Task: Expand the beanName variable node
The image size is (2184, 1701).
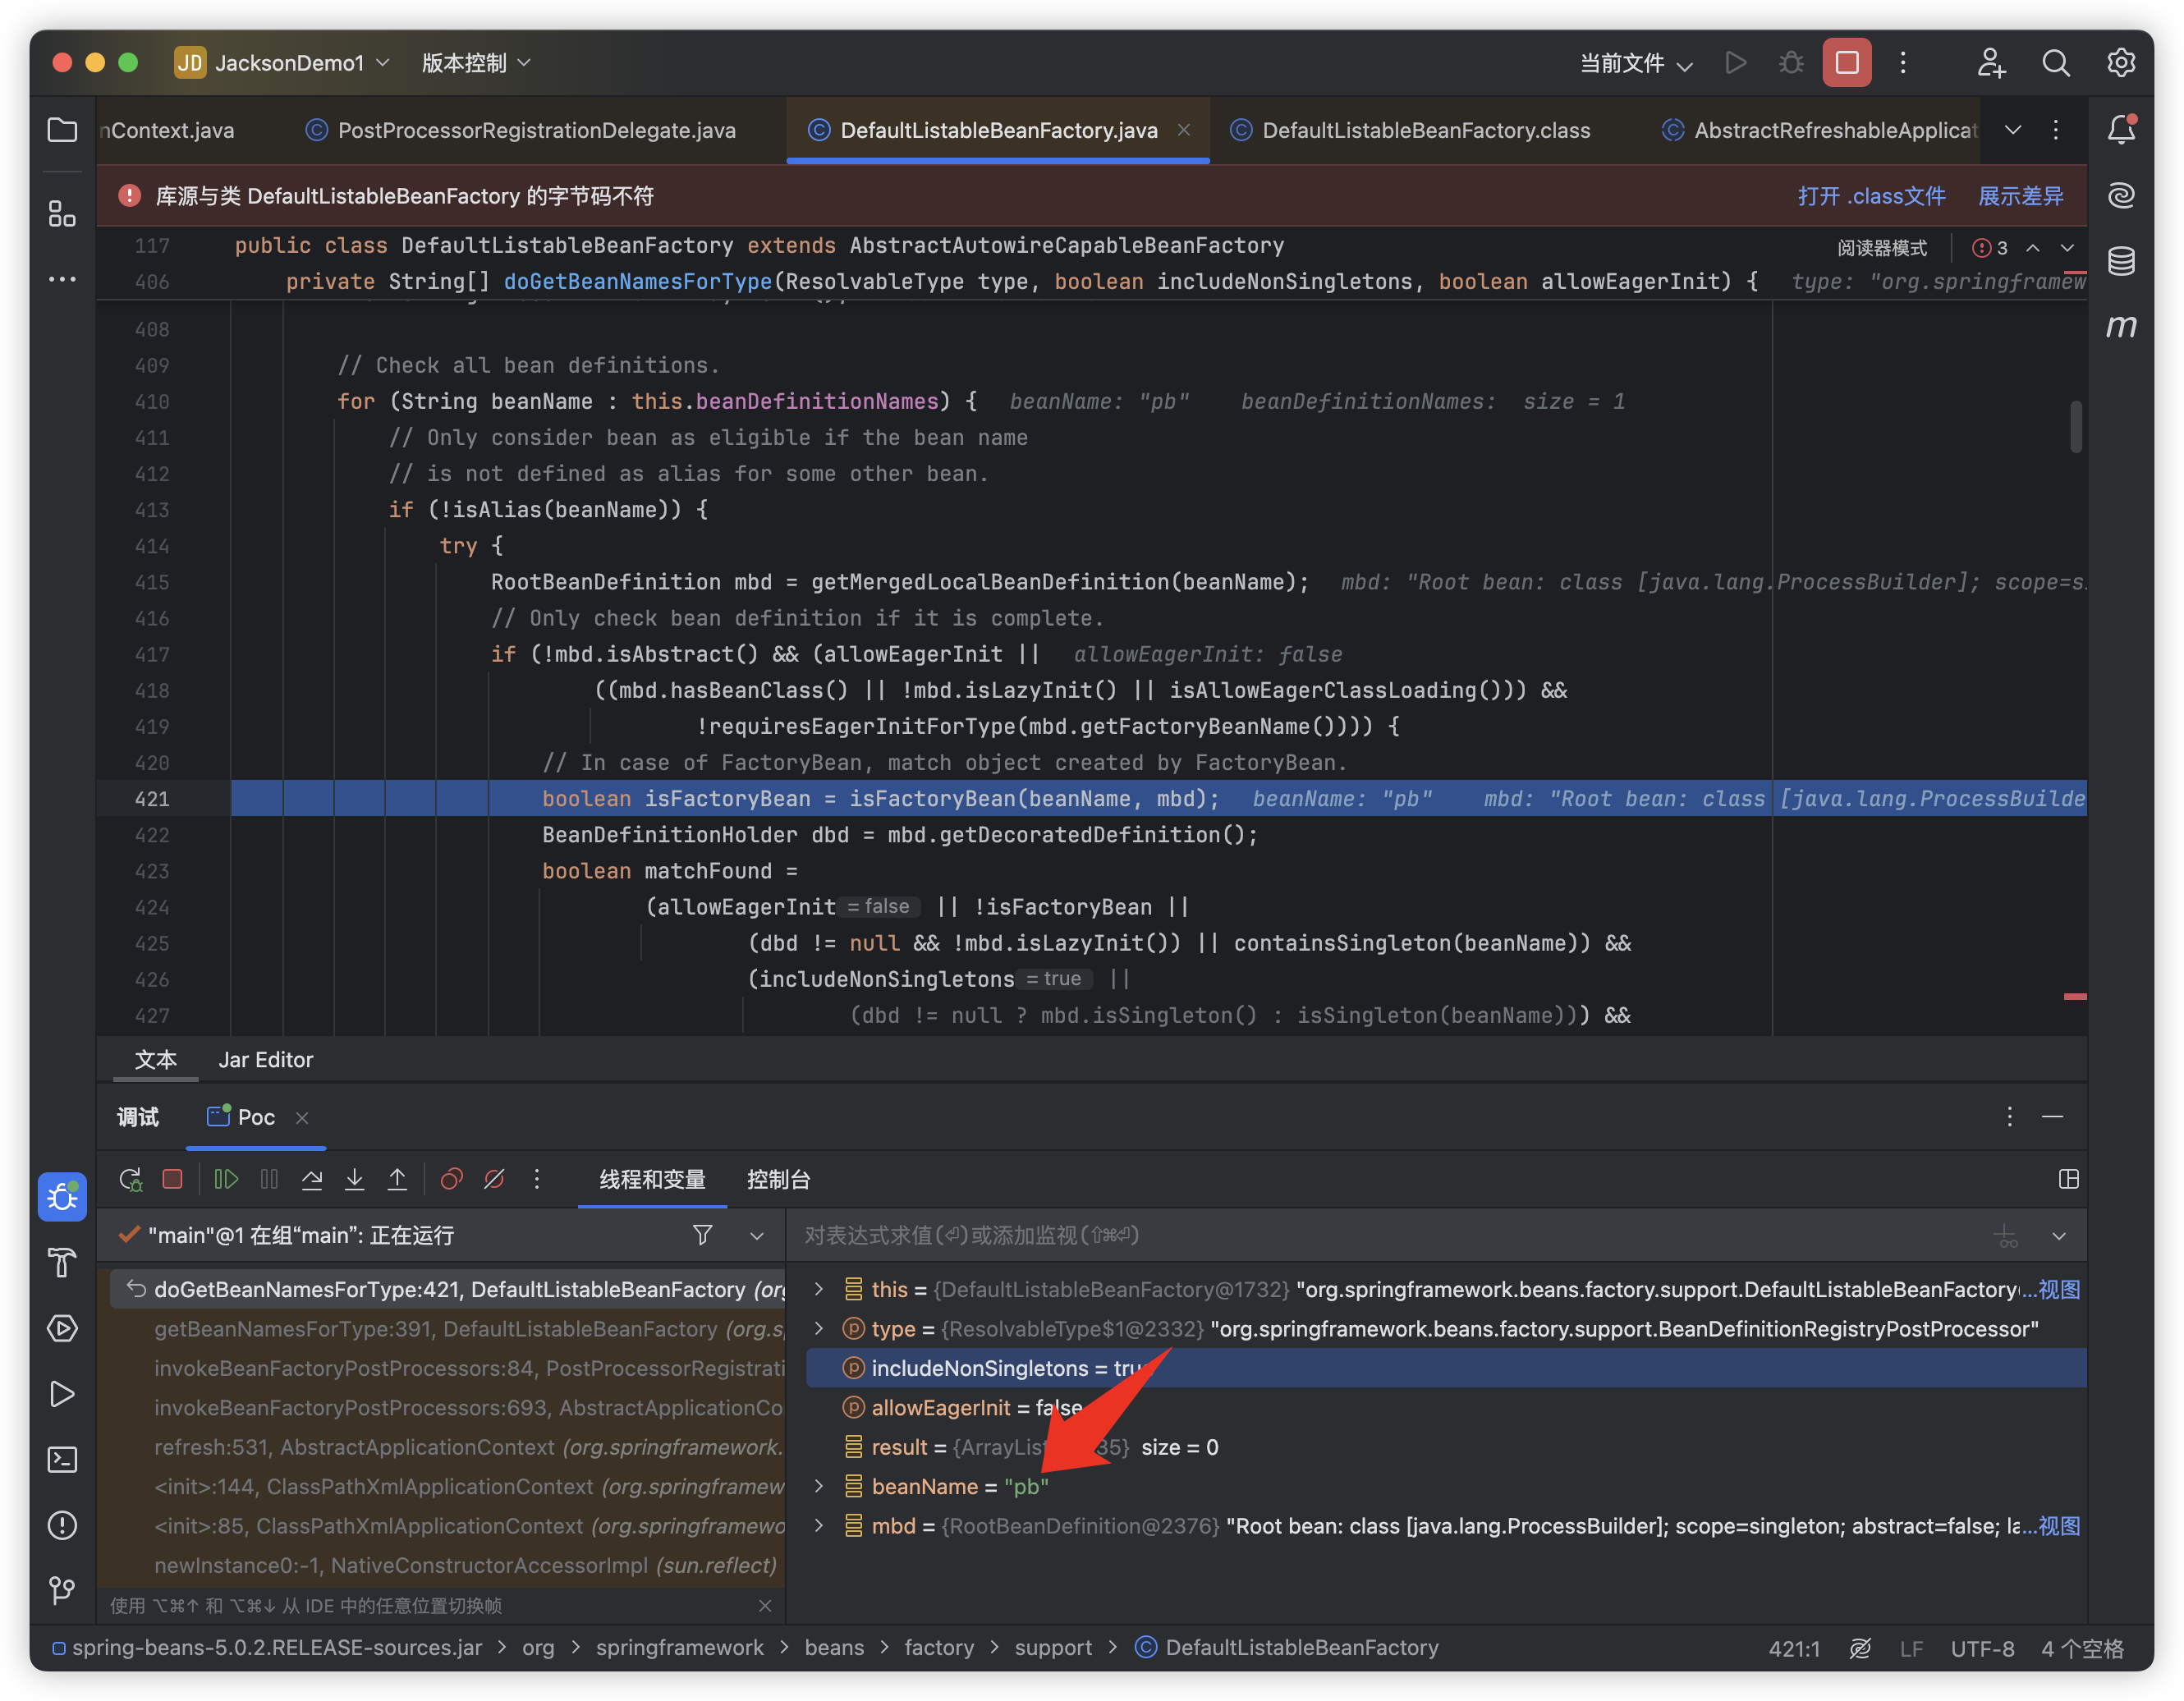Action: click(819, 1486)
